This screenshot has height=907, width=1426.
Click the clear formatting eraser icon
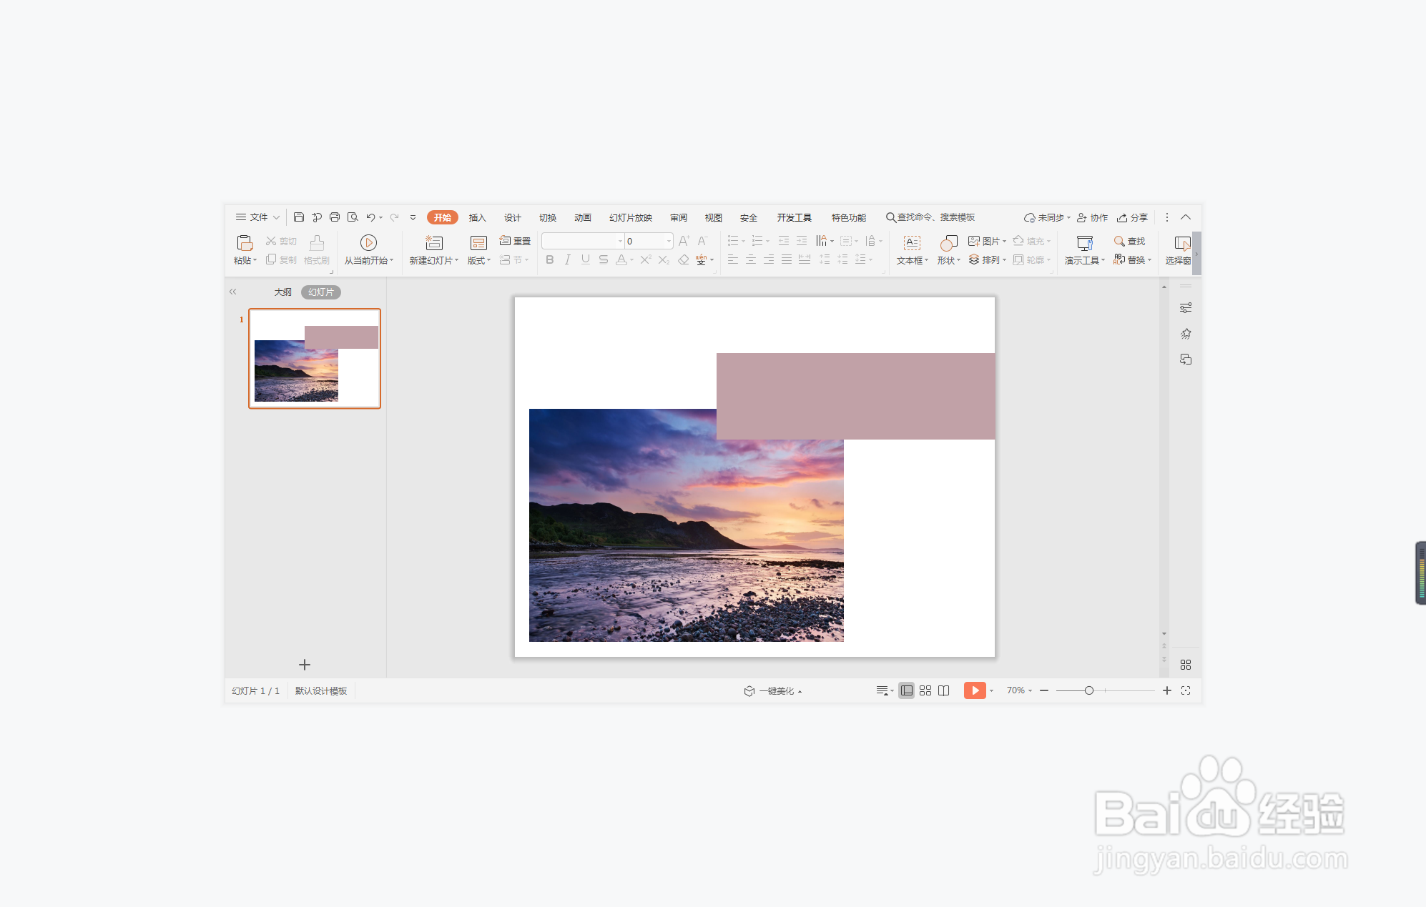pyautogui.click(x=683, y=259)
